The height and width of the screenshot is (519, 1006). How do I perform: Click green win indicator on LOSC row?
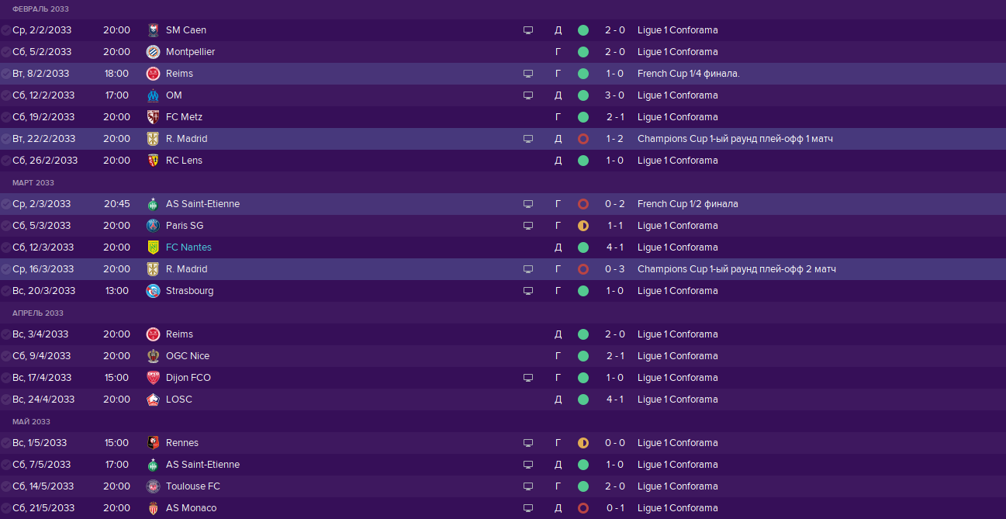583,400
